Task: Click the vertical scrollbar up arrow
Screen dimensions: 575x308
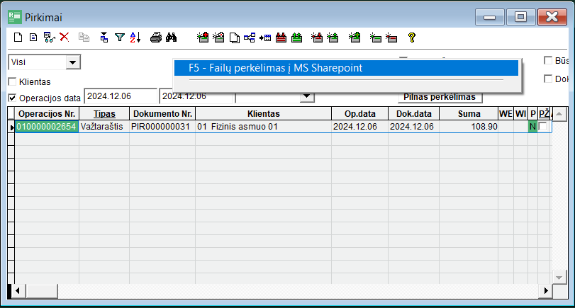Action: (x=559, y=114)
